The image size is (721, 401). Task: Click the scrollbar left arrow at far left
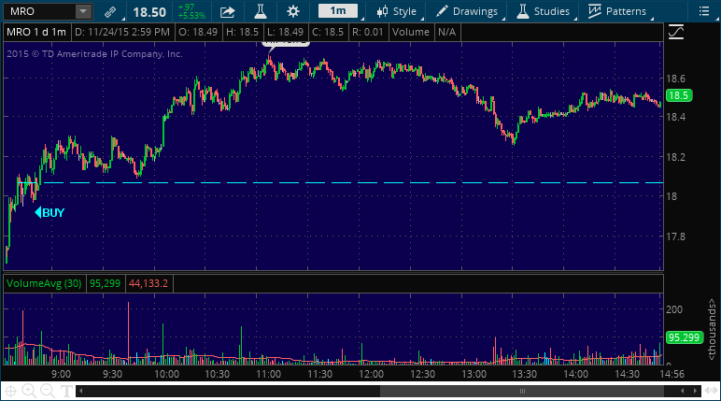tap(81, 392)
